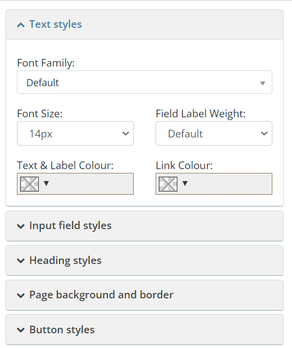The width and height of the screenshot is (292, 348).
Task: Expand the Button styles section
Action: [x=145, y=330]
